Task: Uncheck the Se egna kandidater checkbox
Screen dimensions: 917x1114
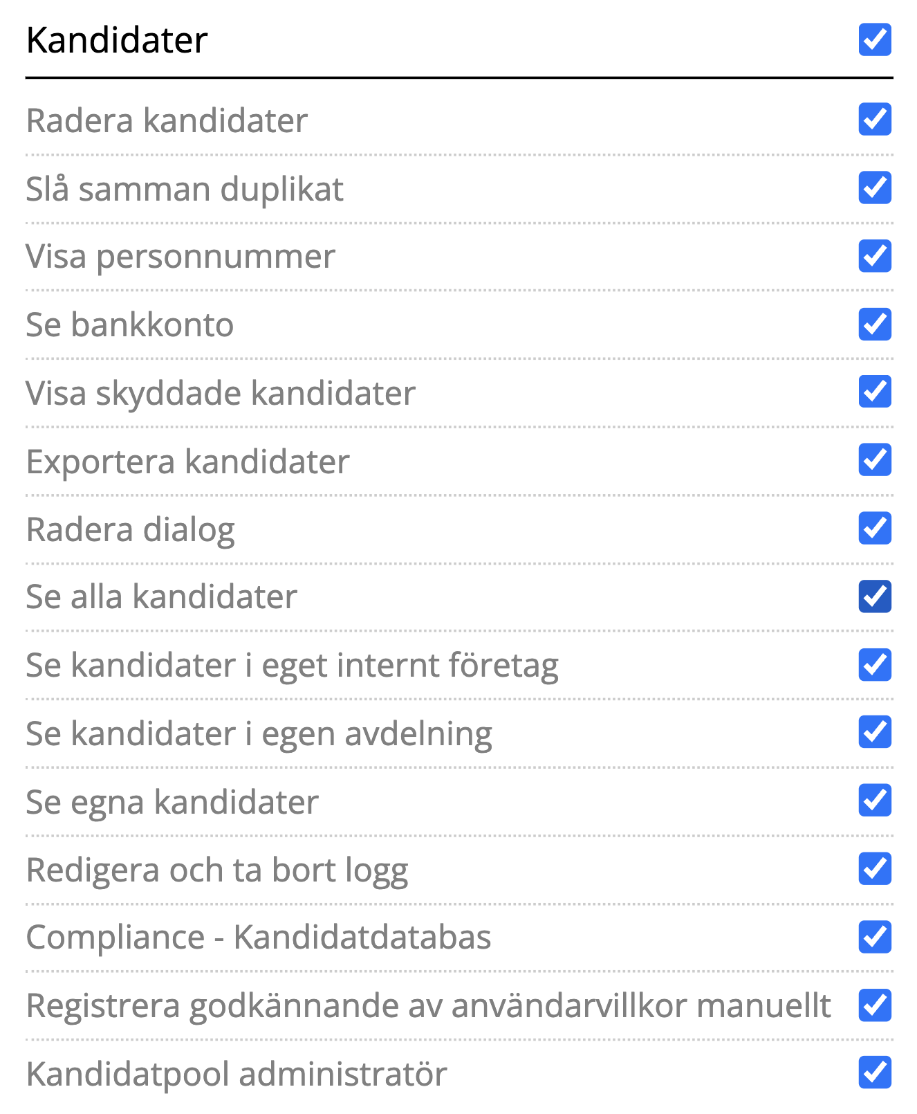Action: point(875,801)
